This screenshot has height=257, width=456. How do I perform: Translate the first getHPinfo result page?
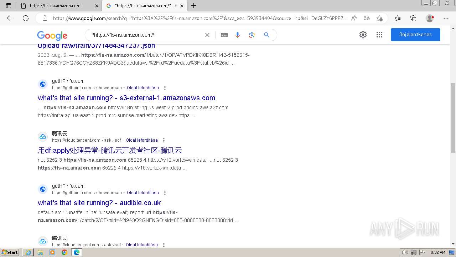(x=143, y=88)
